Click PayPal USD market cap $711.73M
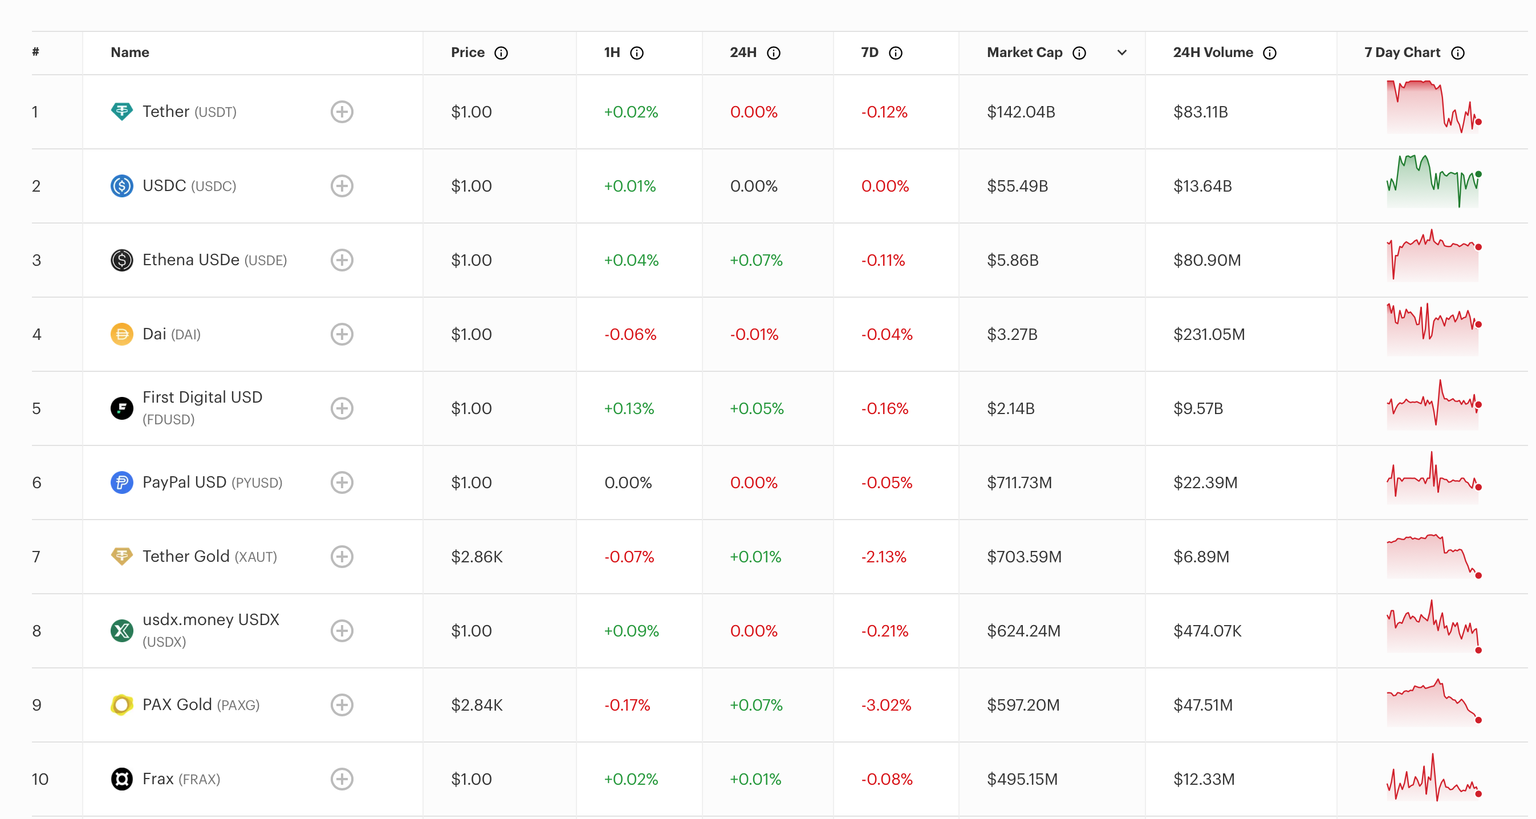The width and height of the screenshot is (1536, 819). tap(1019, 482)
